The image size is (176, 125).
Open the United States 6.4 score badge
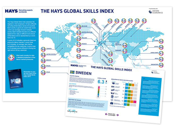pyautogui.click(x=43, y=54)
